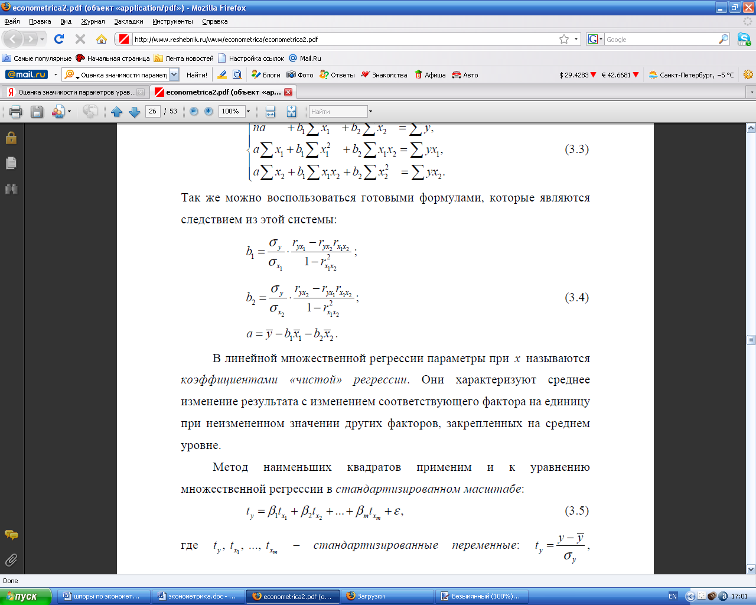
Task: Click the fit one full page icon
Action: coord(291,111)
